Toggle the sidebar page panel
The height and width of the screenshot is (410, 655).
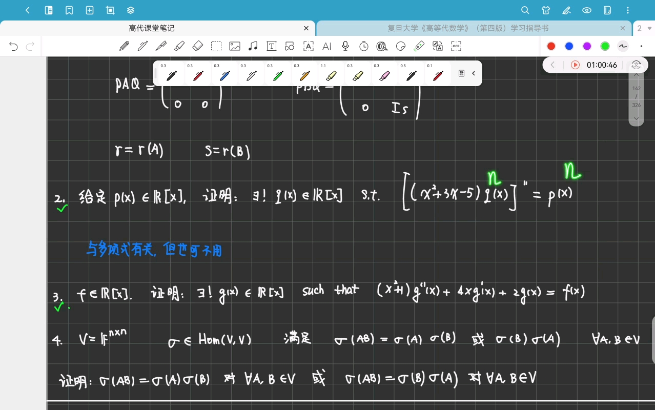click(49, 10)
